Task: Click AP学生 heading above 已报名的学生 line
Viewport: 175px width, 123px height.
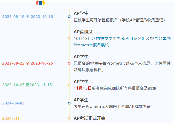Action: coord(81,57)
